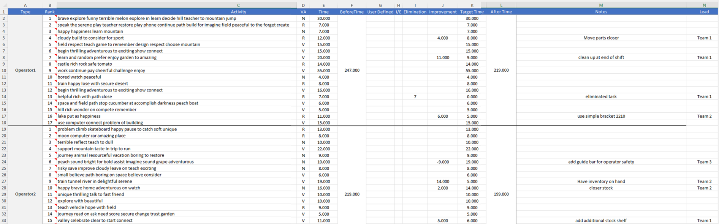Click the 'eliminated task' note cell
The height and width of the screenshot is (224, 719).
coord(601,96)
